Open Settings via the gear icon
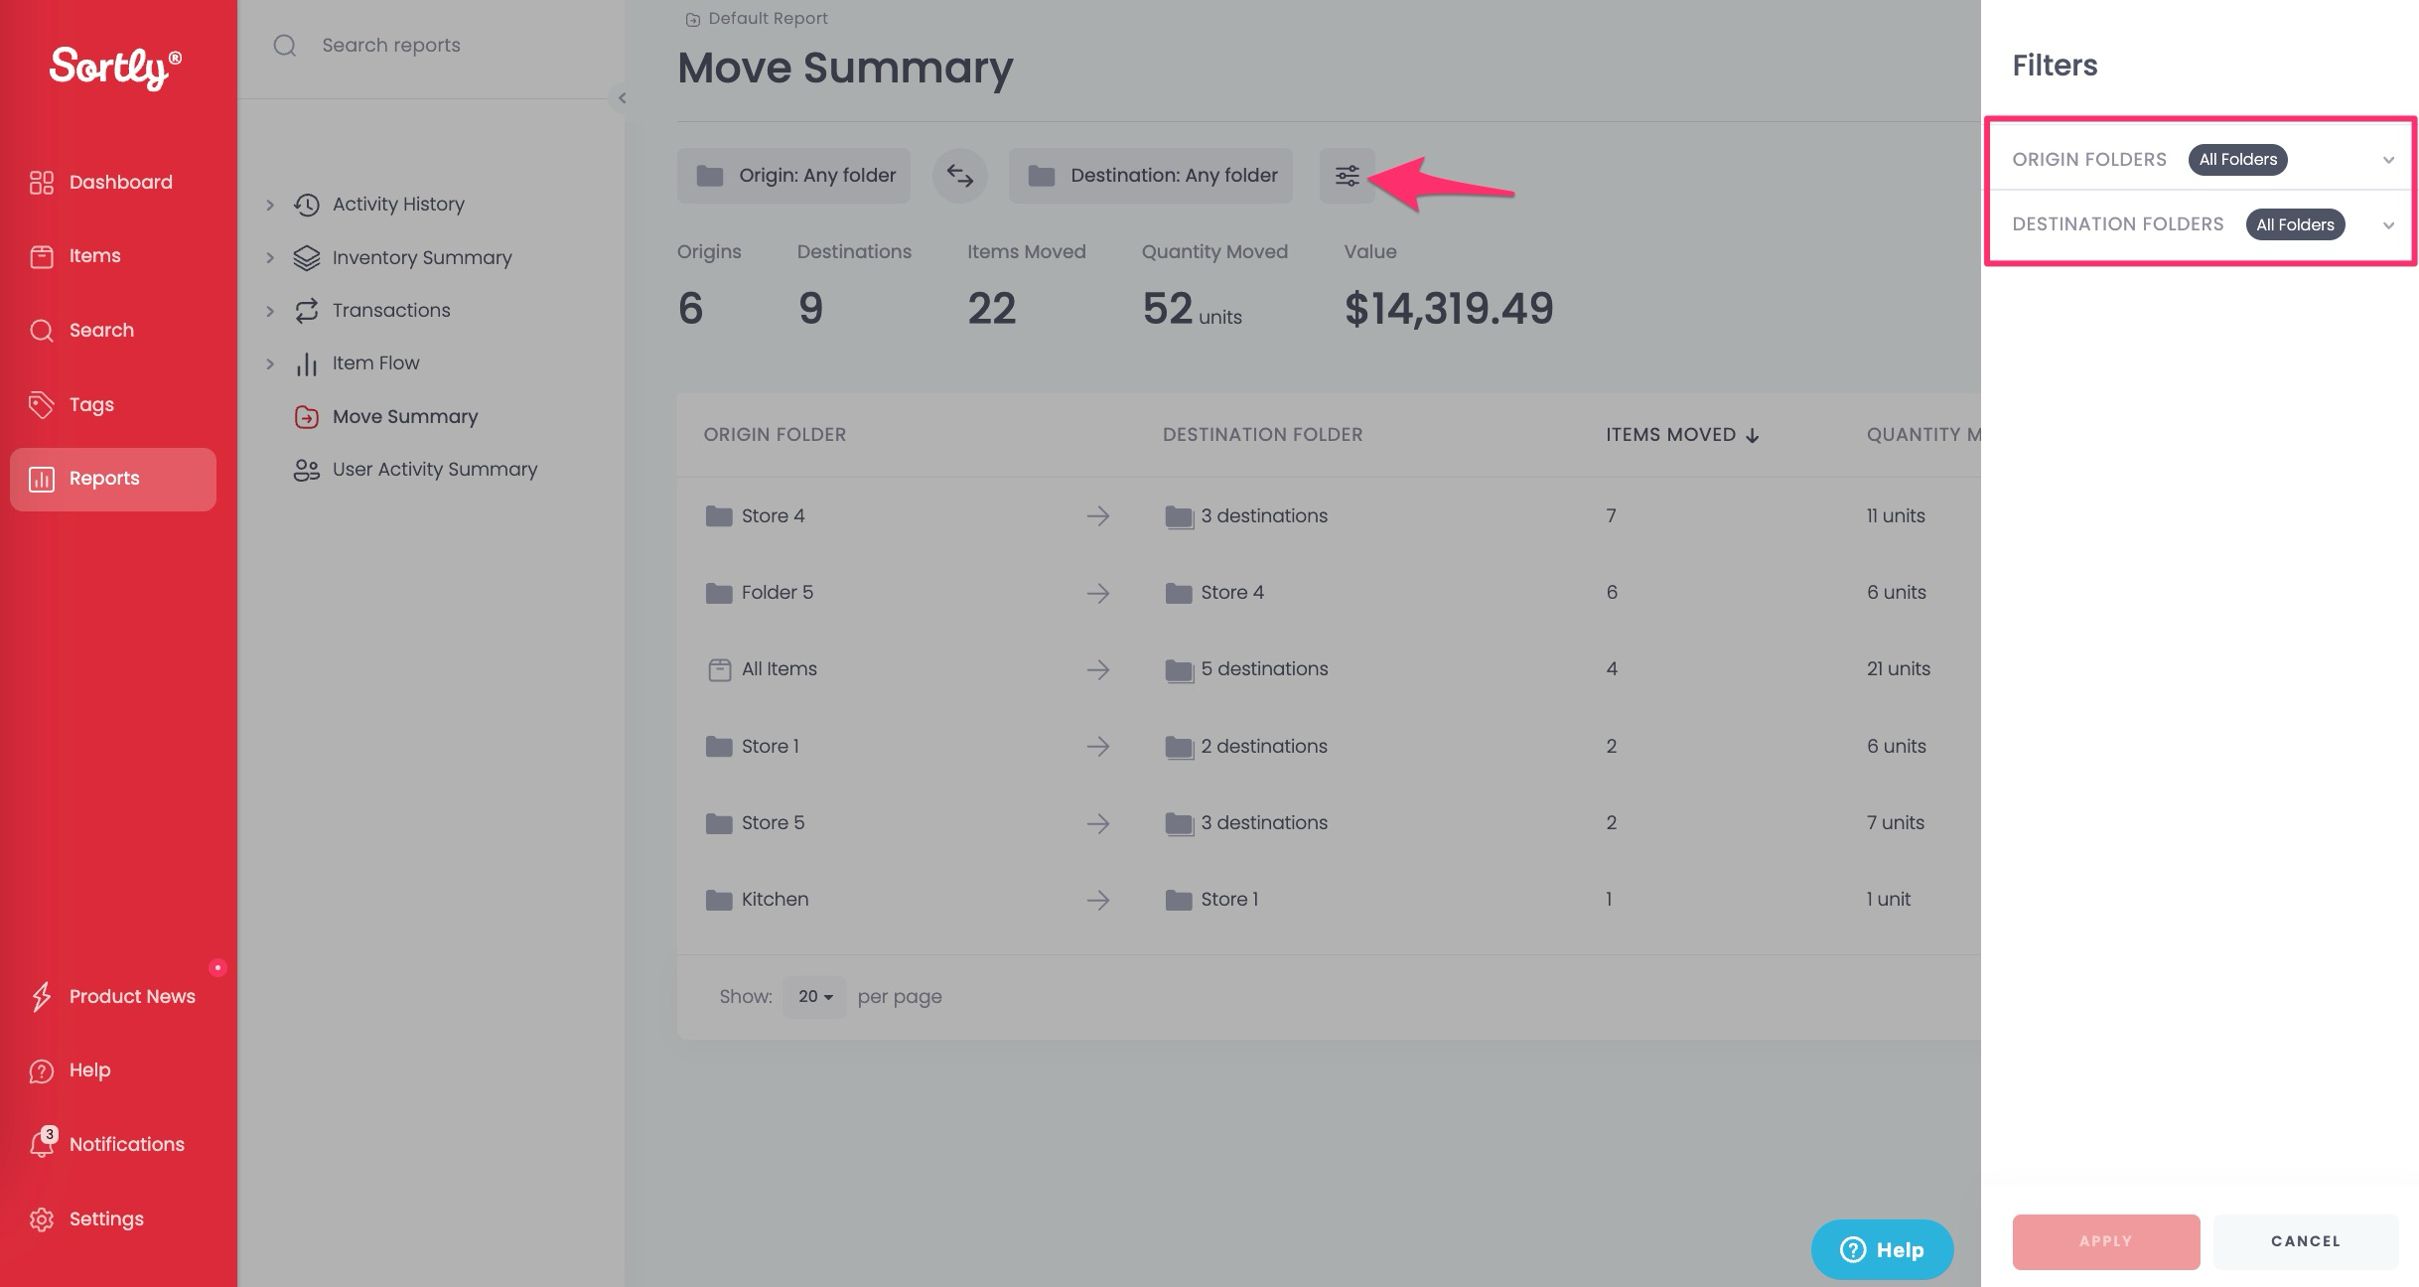 pyautogui.click(x=42, y=1218)
